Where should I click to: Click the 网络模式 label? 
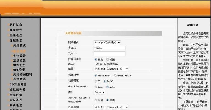pyautogui.click(x=73, y=42)
